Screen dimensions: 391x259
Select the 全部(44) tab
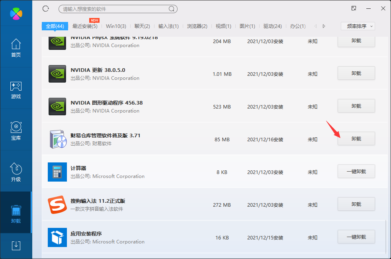(55, 26)
